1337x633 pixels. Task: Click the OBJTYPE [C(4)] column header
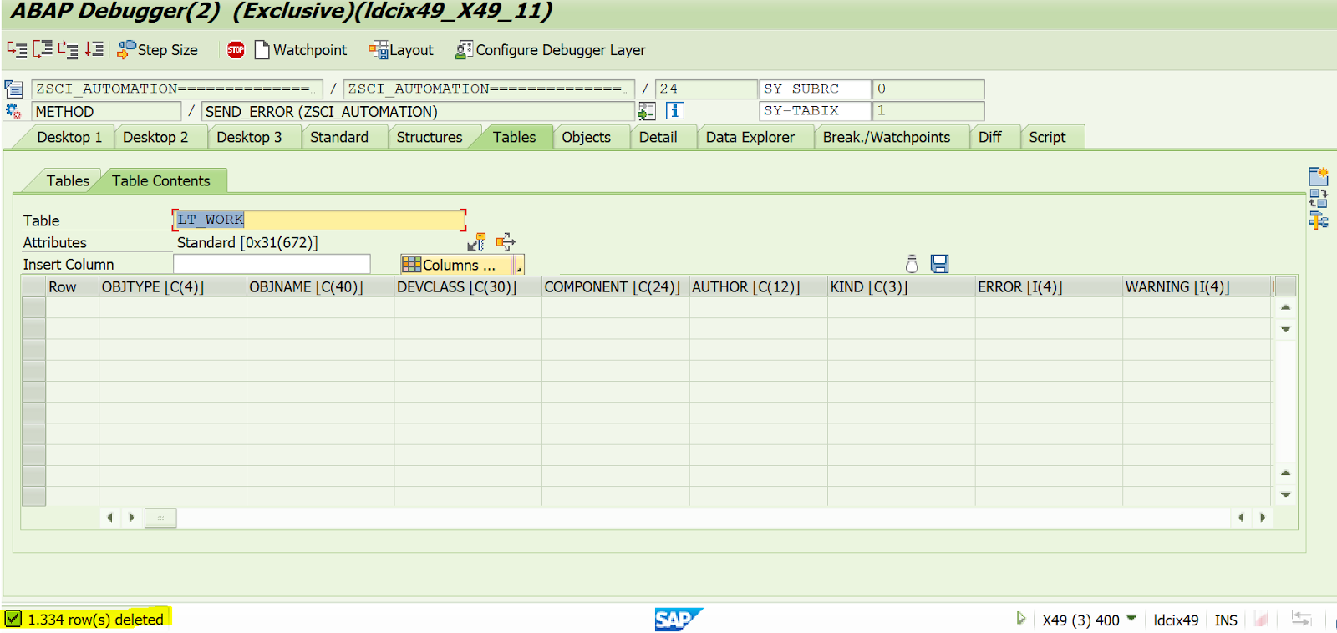[x=173, y=286]
